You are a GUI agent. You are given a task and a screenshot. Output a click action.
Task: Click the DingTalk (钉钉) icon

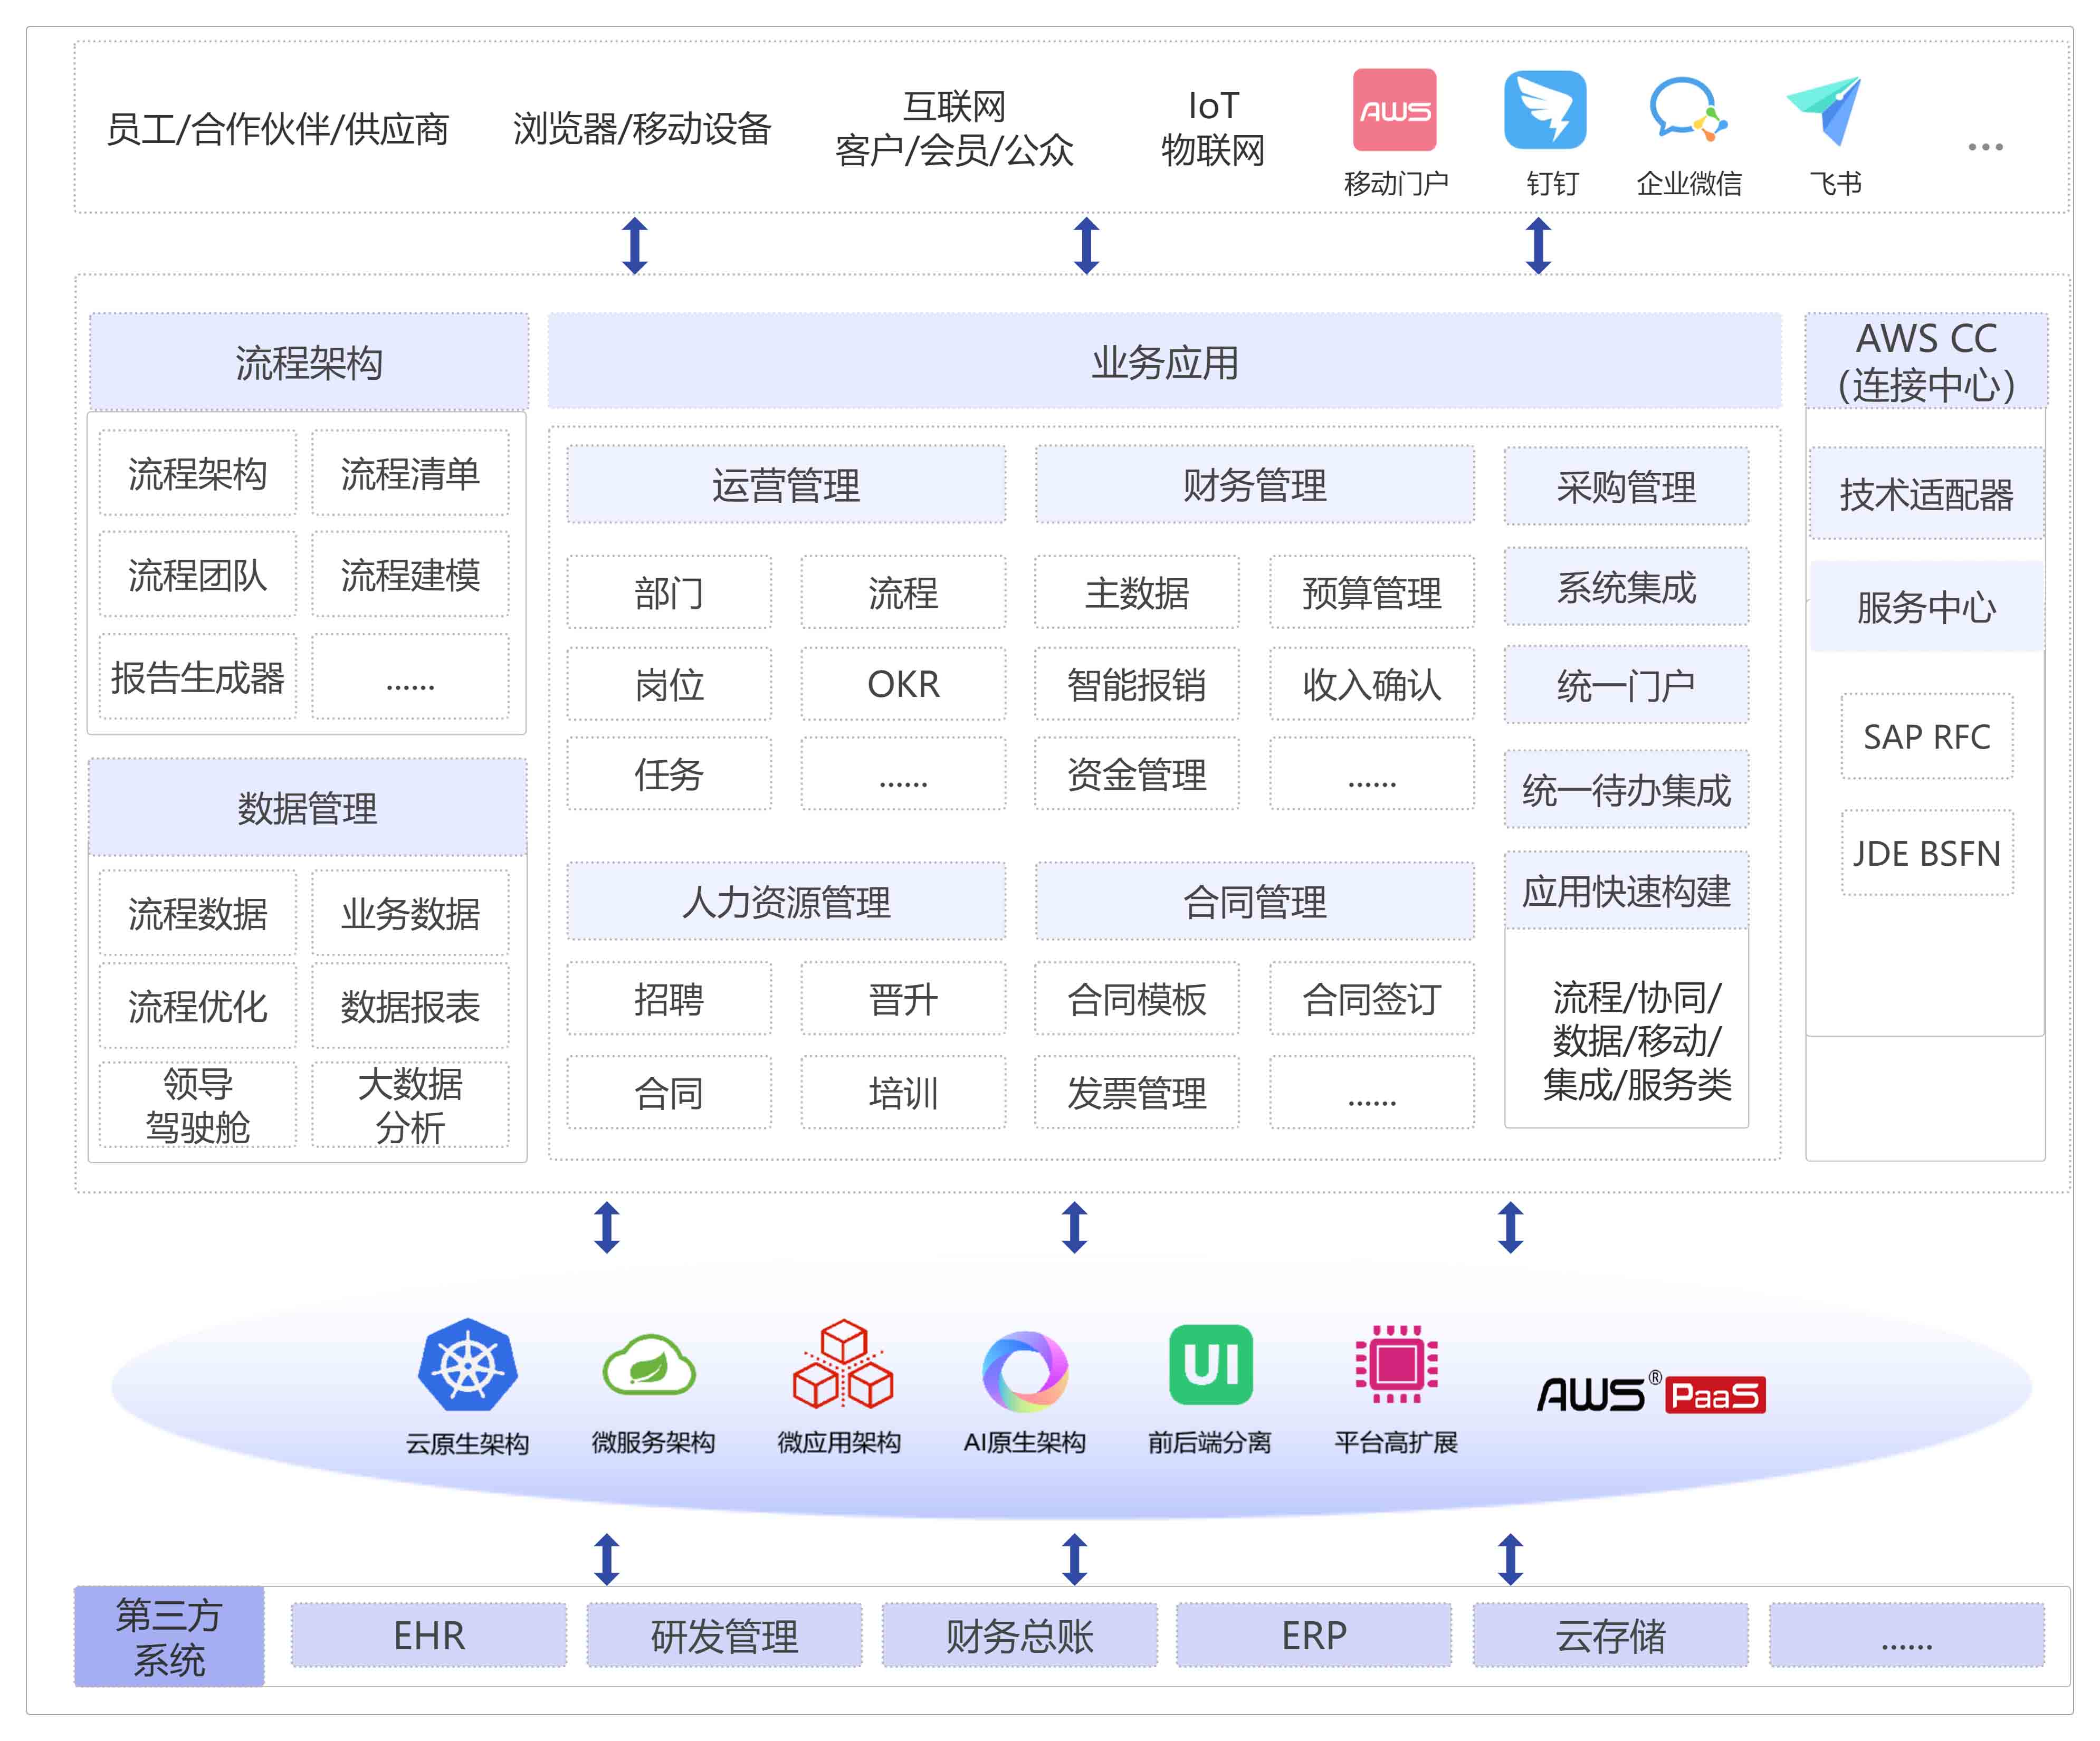(x=1545, y=110)
